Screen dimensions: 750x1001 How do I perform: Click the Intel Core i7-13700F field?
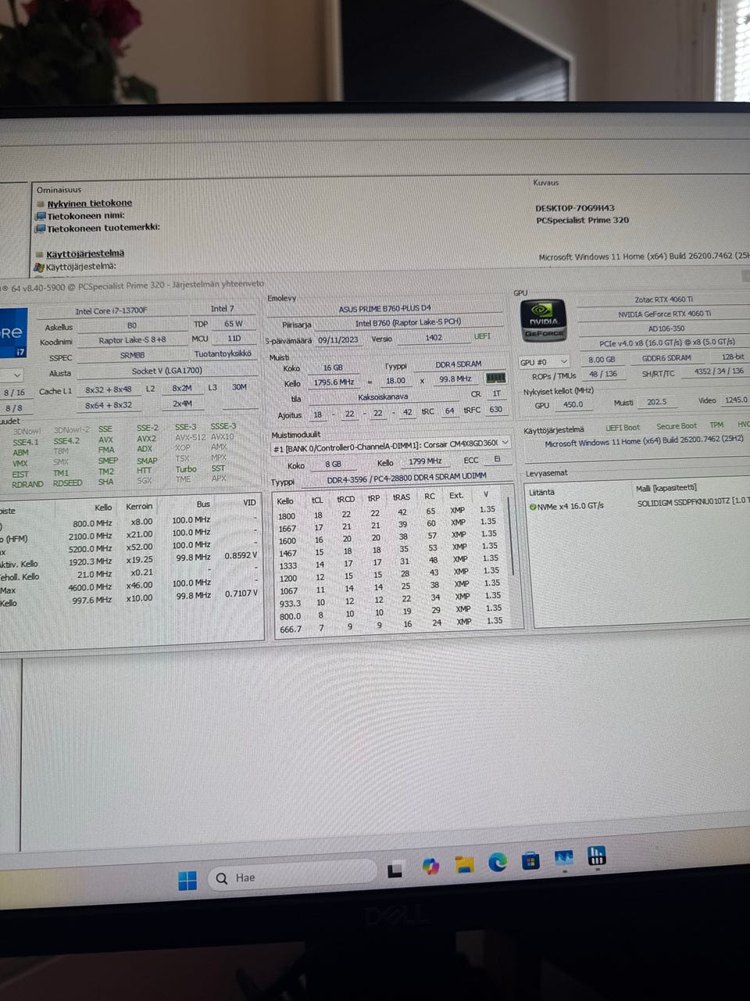tap(111, 310)
